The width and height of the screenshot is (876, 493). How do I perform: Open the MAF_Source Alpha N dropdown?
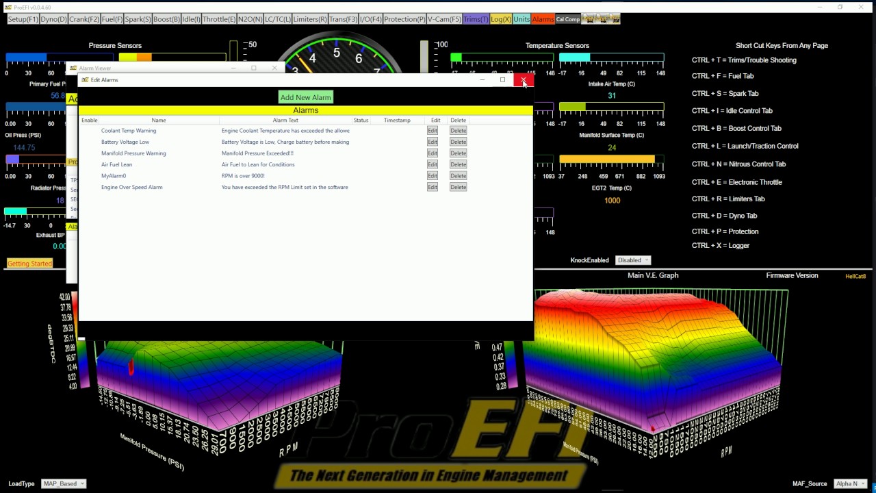[850, 483]
